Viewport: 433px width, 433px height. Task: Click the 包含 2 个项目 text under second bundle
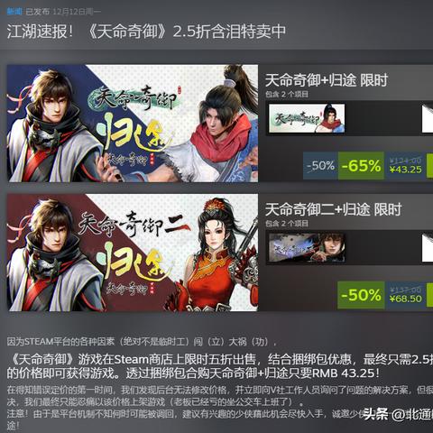pos(287,224)
